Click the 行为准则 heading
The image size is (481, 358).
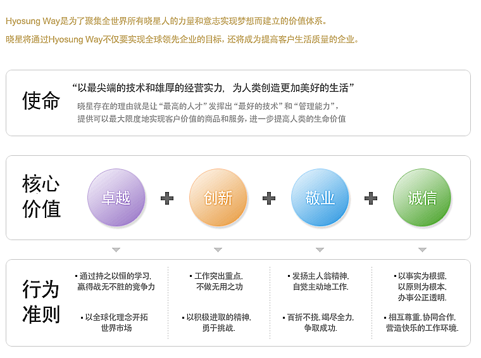coord(41,301)
